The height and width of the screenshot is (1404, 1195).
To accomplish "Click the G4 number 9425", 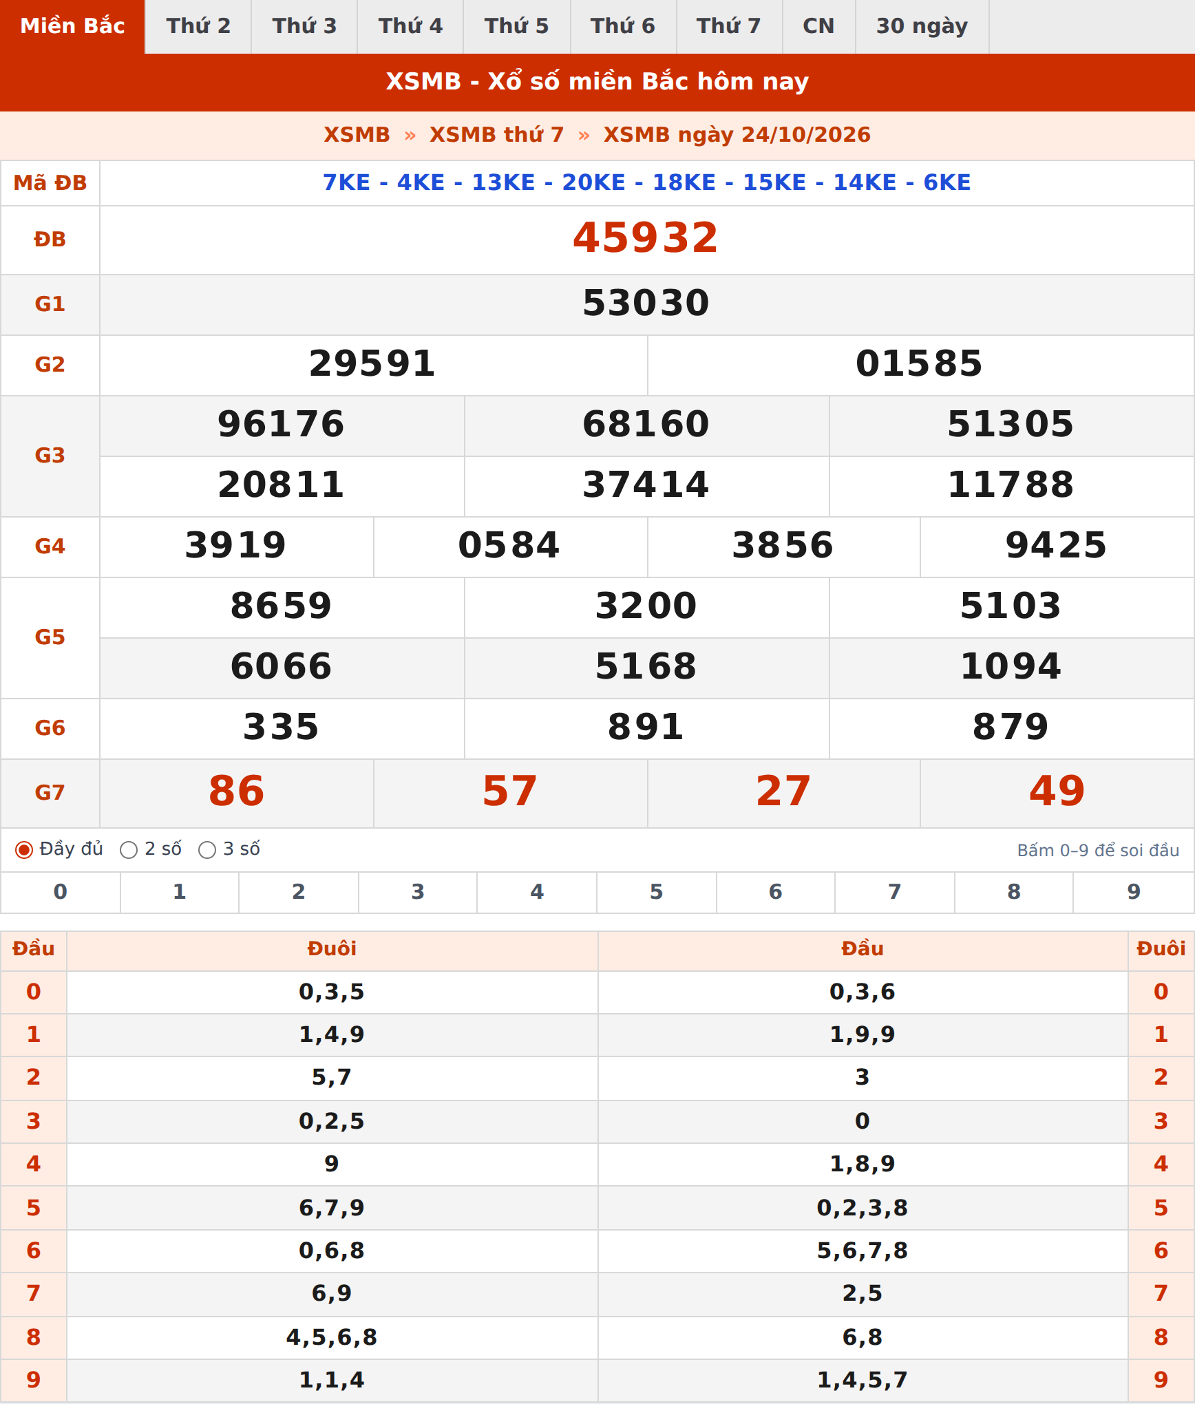I will (x=1056, y=546).
